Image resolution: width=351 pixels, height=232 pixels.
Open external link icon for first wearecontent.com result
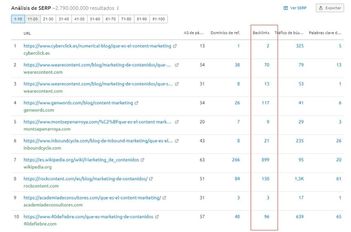tap(177, 65)
